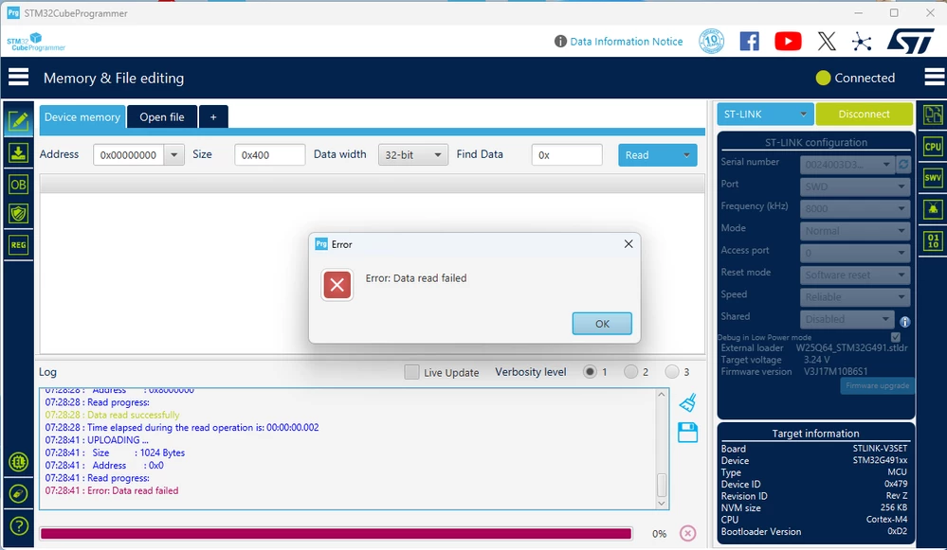Click log line 'Error: Data read failed'
The height and width of the screenshot is (550, 947).
tap(112, 490)
